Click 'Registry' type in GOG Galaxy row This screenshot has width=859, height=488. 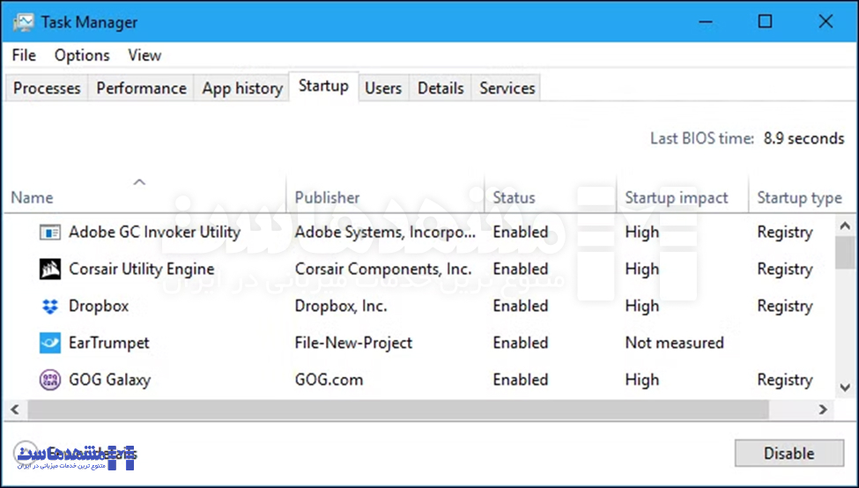coord(784,380)
